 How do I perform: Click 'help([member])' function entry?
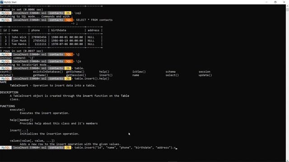[21, 120]
